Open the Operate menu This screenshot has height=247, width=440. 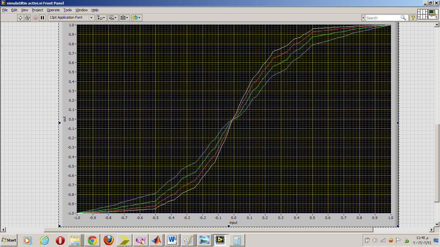(x=53, y=10)
